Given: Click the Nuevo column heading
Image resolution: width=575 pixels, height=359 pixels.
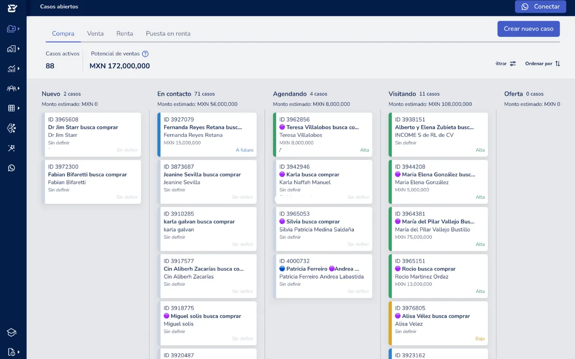Looking at the screenshot, I should coord(51,94).
